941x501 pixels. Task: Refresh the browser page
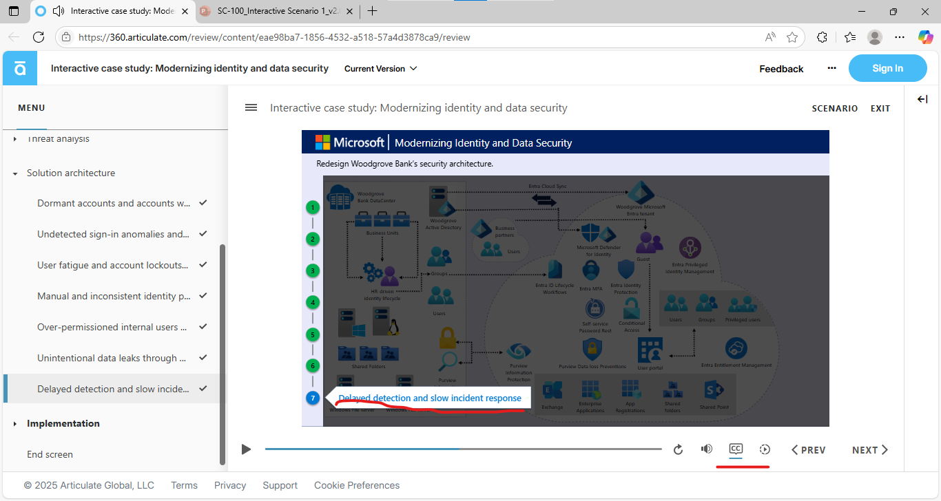(x=39, y=37)
